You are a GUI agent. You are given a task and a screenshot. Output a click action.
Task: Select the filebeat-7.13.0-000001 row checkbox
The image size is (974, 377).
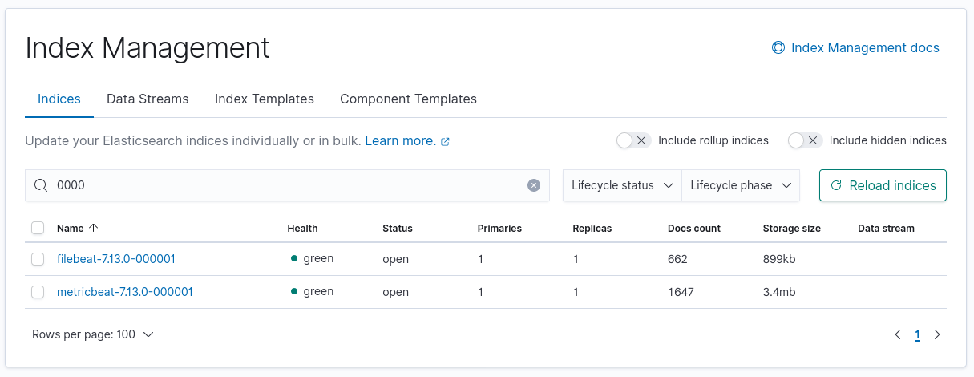(x=38, y=259)
